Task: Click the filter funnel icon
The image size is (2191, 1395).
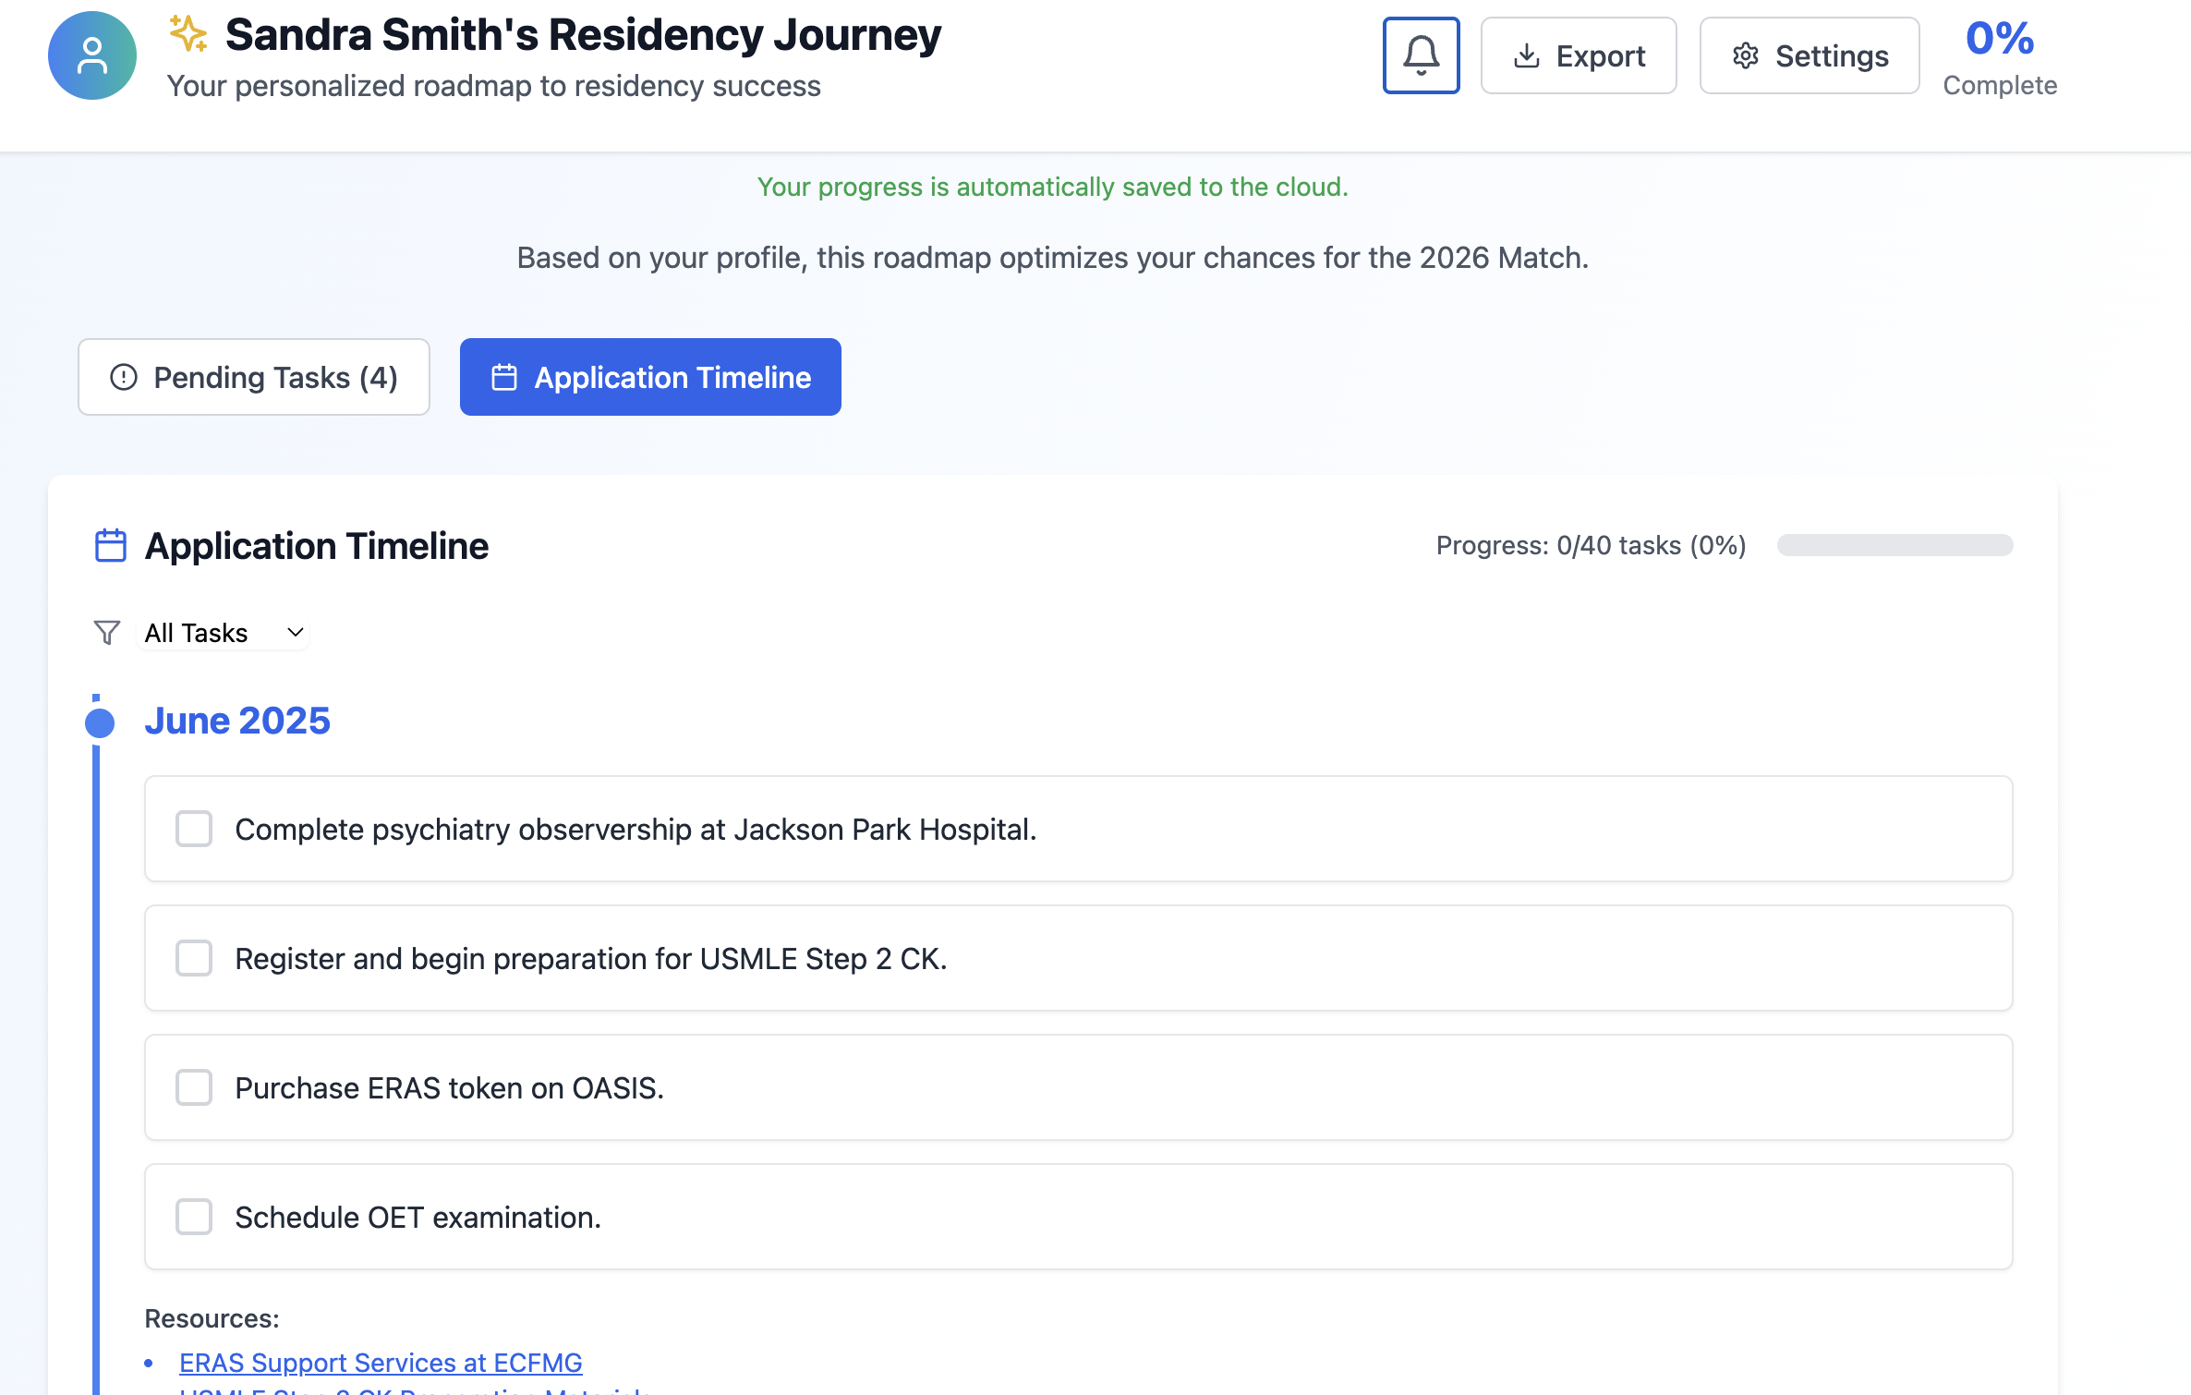Action: point(107,633)
